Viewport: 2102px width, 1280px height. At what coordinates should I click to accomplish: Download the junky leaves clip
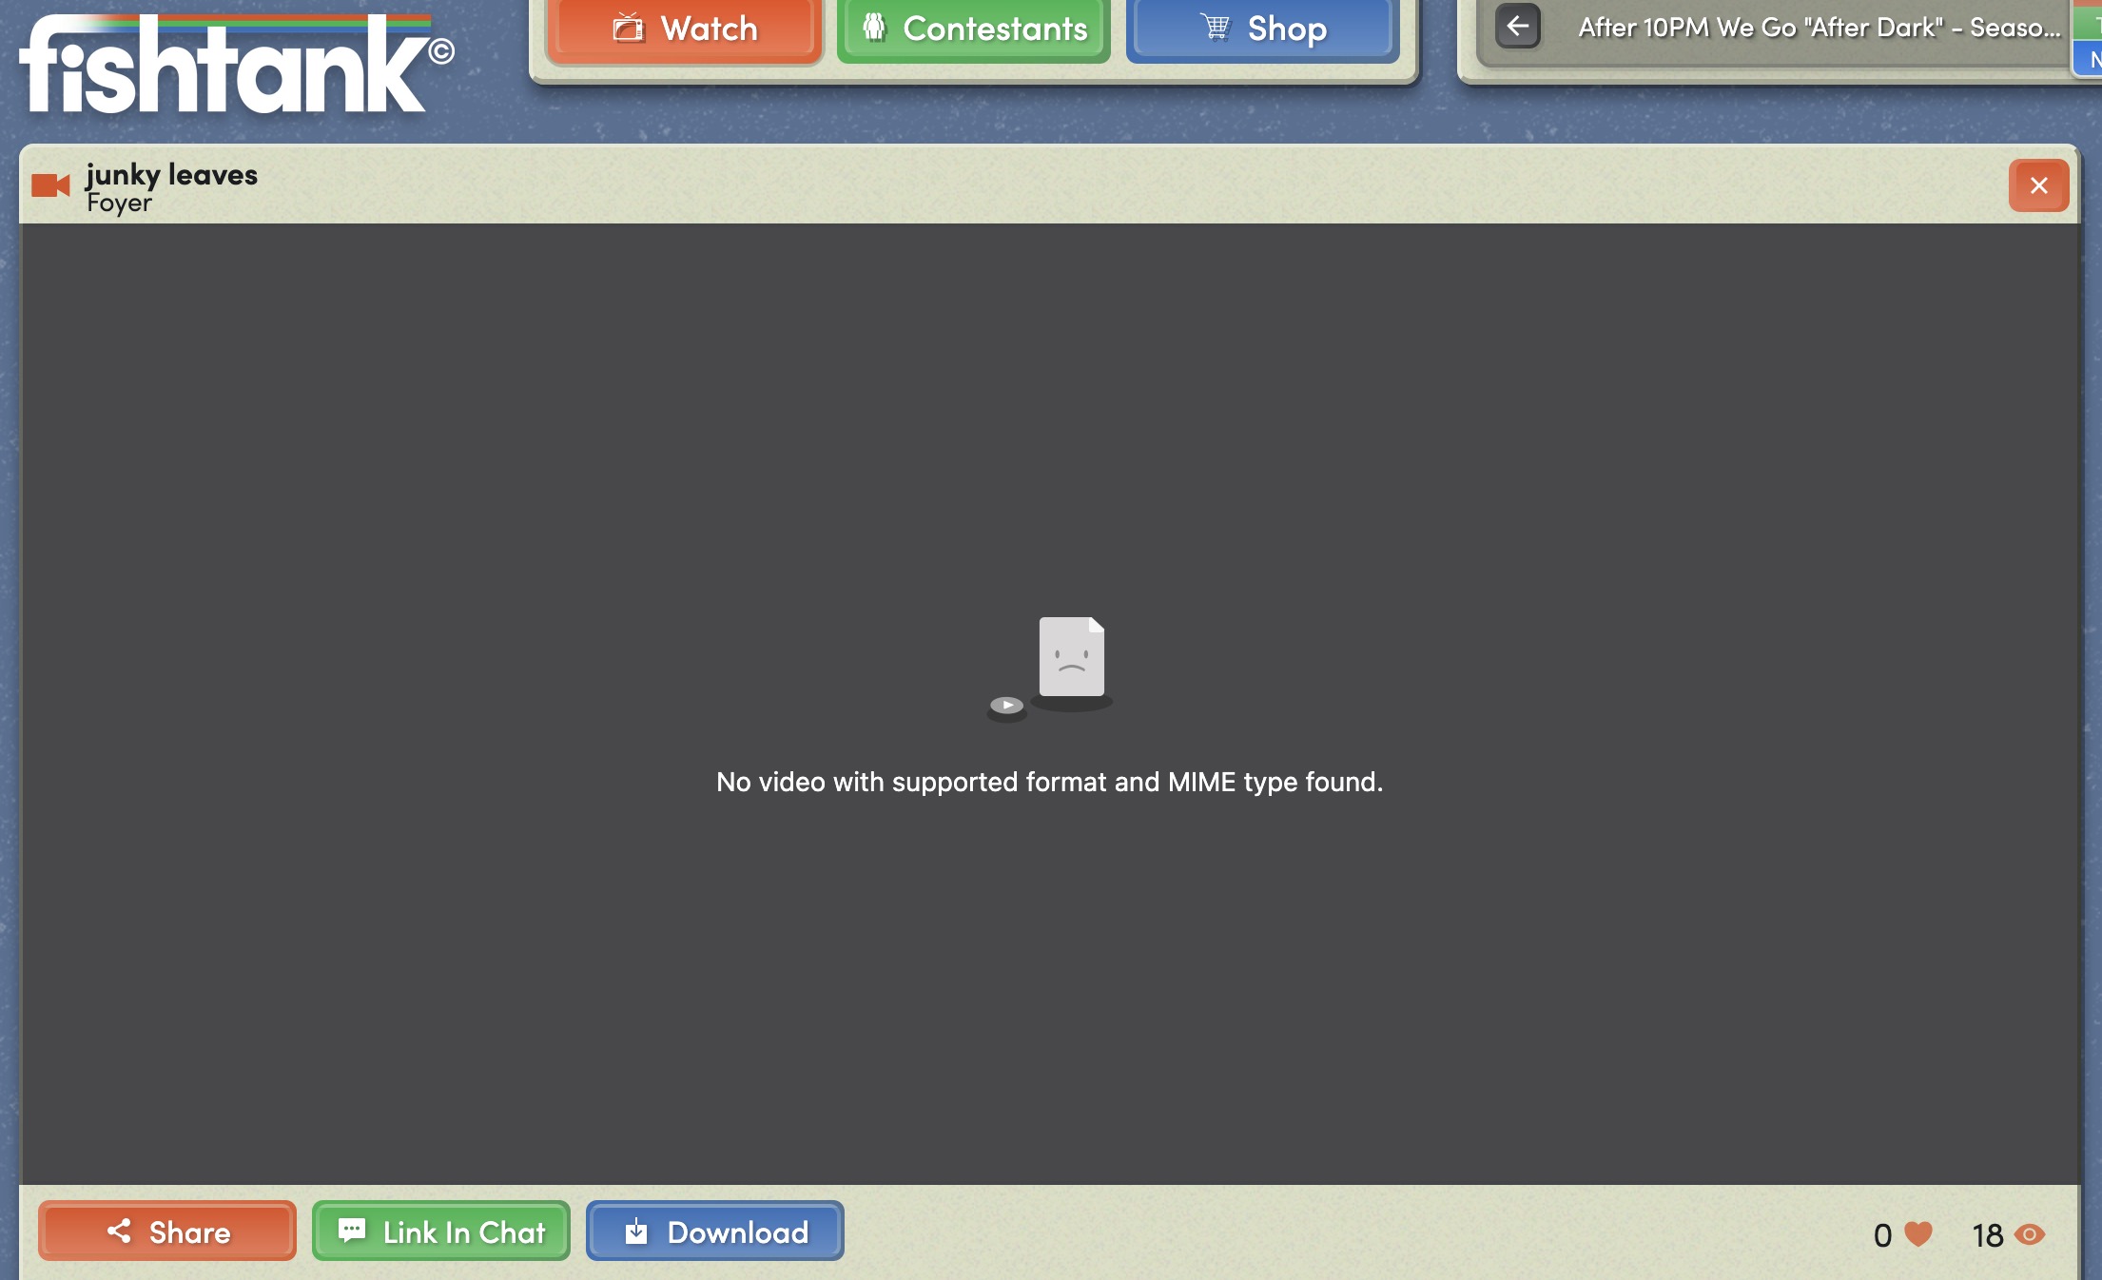point(714,1232)
